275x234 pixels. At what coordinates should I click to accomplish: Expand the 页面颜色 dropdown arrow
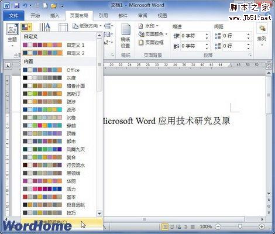click(166, 35)
